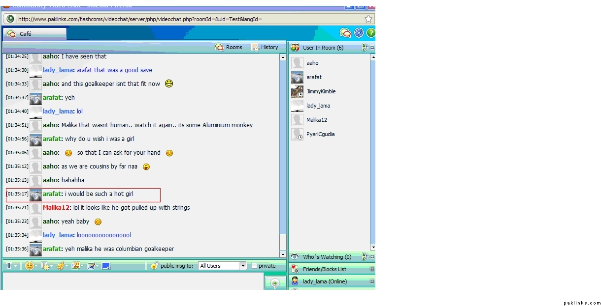
Task: Click in the message text input box
Action: (133, 281)
